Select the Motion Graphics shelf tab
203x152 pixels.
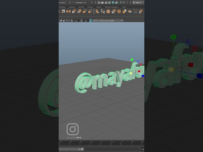tap(112, 7)
